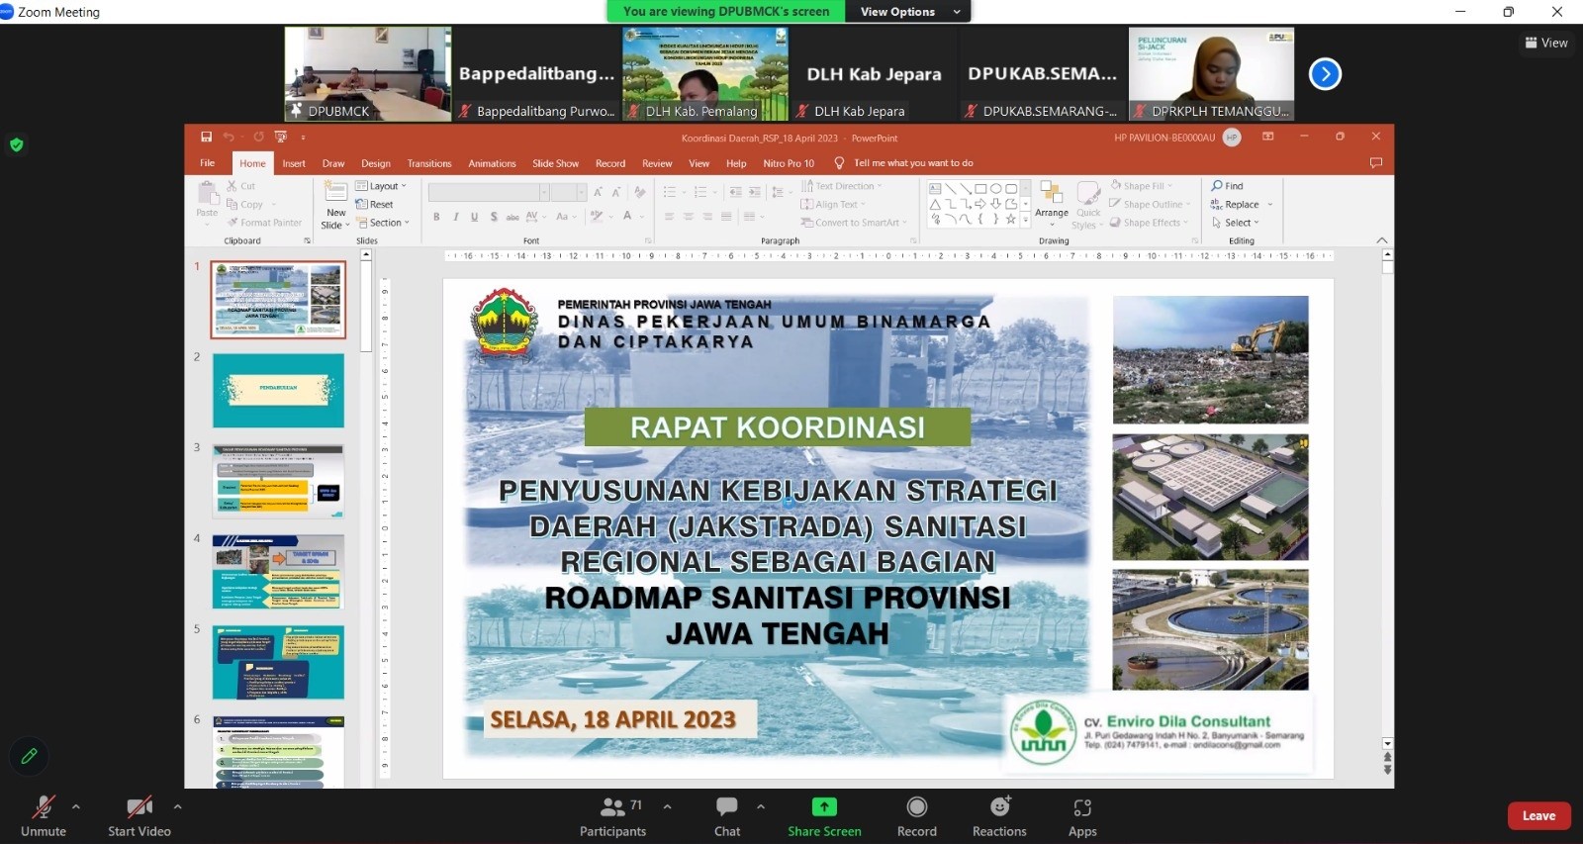Open the Customize Quick Access Toolbar arrow
Viewport: 1583px width, 844px height.
[x=303, y=138]
